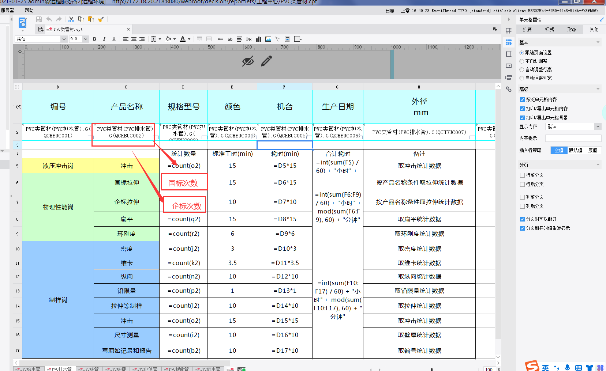Open the 服务器 menu
606x371 pixels.
tap(7, 10)
